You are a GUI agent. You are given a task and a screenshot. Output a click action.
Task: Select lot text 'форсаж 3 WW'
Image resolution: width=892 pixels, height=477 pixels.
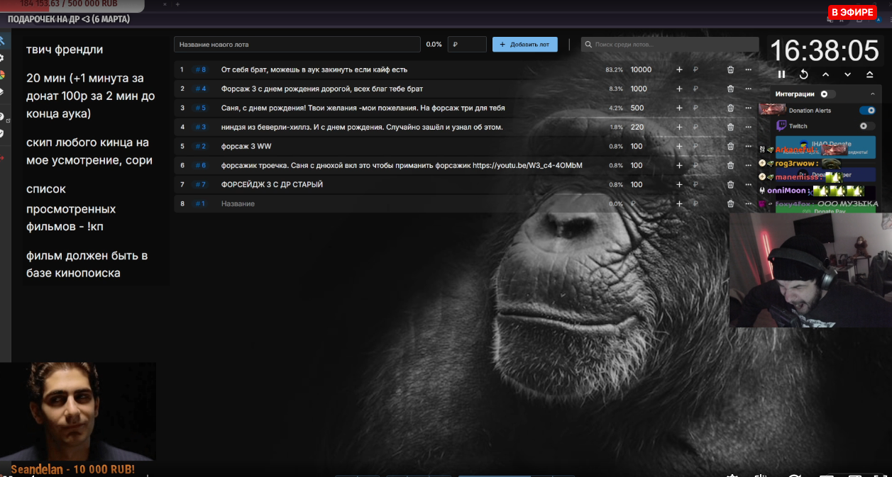pos(246,146)
